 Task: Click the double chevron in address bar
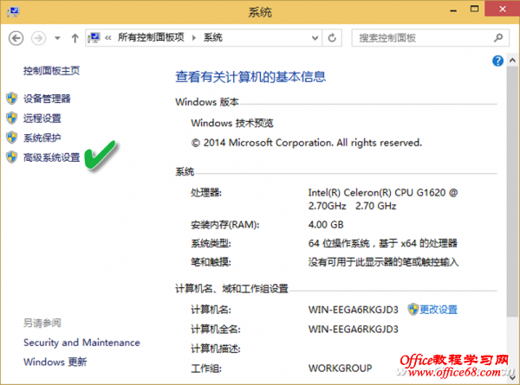108,38
